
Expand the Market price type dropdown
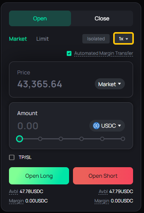(110, 84)
